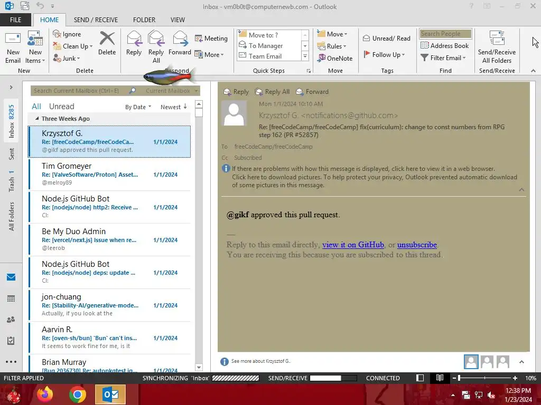
Task: Open the New Items menu
Action: pyautogui.click(x=35, y=47)
